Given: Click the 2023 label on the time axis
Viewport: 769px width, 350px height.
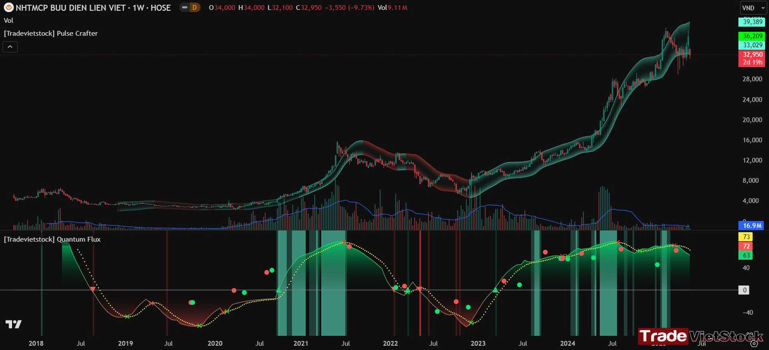Looking at the screenshot, I should tap(478, 343).
